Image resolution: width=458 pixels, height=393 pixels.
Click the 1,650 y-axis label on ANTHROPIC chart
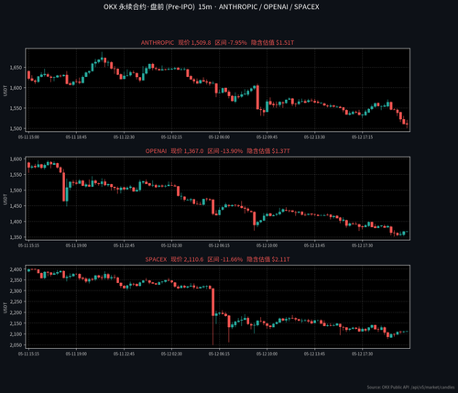click(x=16, y=68)
